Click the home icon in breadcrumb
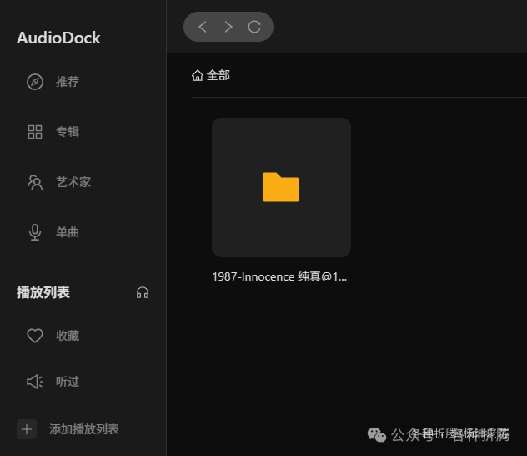Screen dimensions: 527x456 [198, 75]
